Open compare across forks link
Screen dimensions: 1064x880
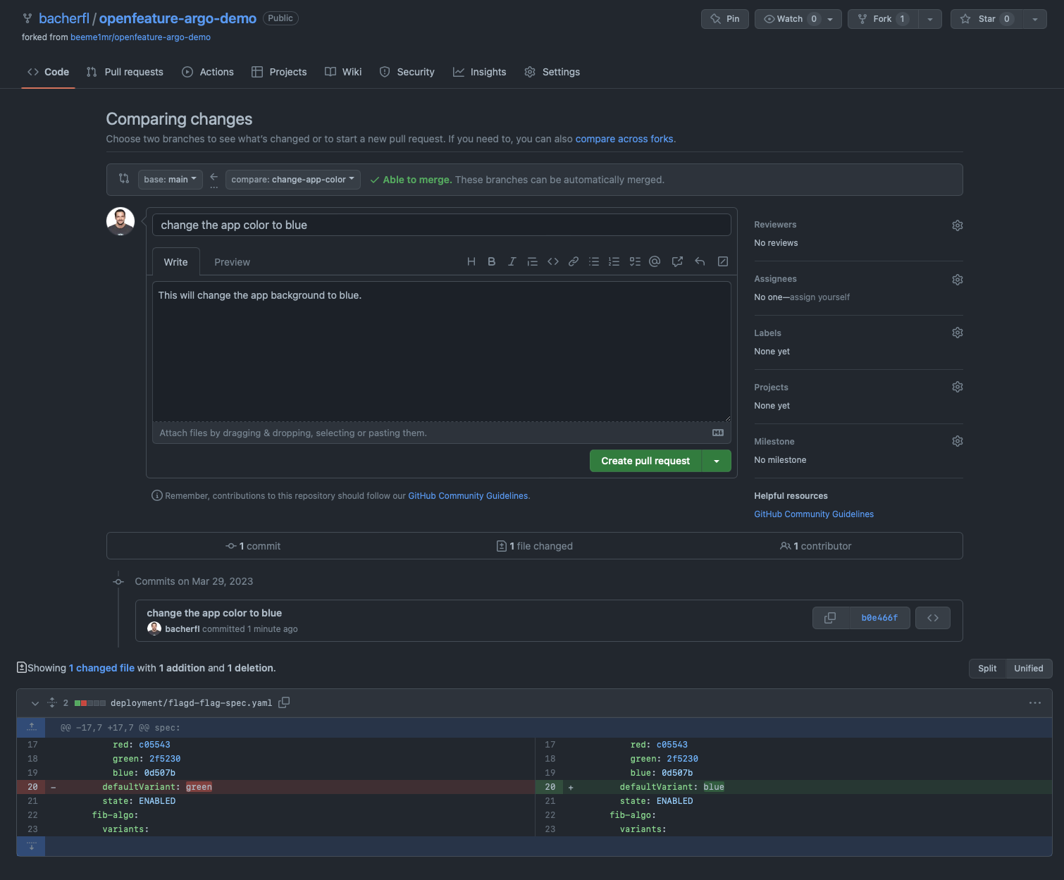pos(624,139)
